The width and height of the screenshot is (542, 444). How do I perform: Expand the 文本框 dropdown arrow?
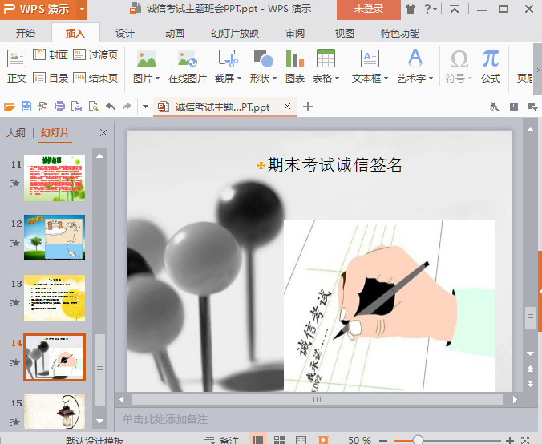click(386, 79)
